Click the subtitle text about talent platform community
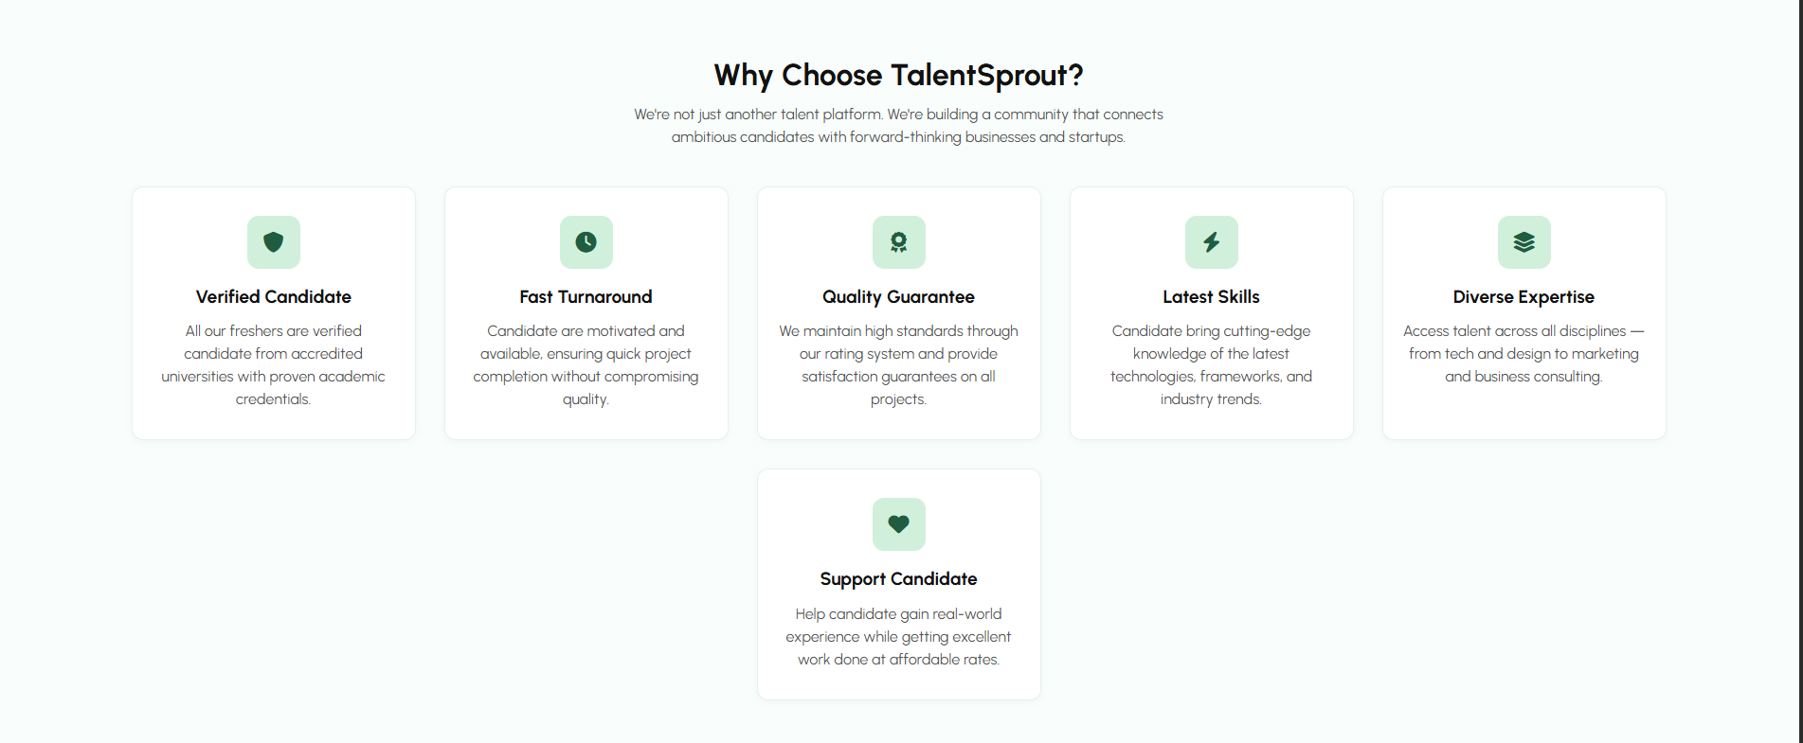The image size is (1803, 743). (898, 125)
